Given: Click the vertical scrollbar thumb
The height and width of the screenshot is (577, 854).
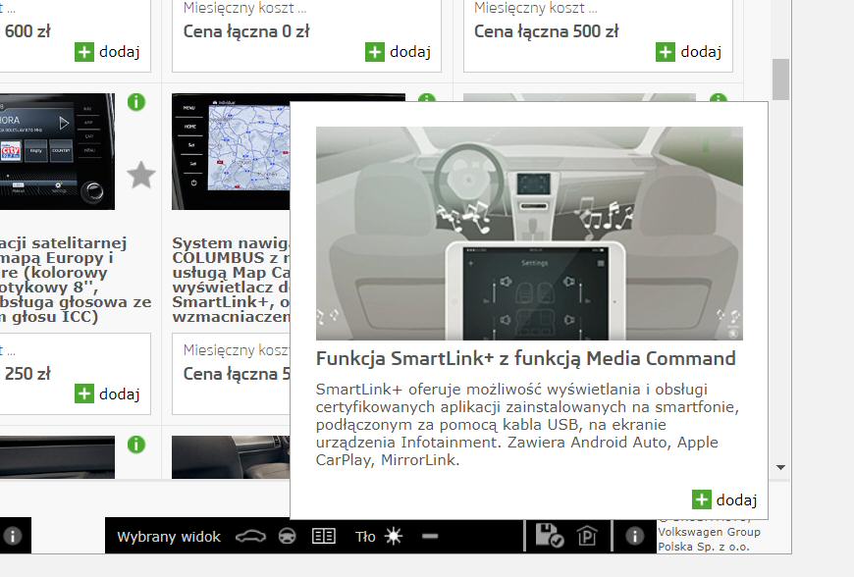Looking at the screenshot, I should pos(780,79).
